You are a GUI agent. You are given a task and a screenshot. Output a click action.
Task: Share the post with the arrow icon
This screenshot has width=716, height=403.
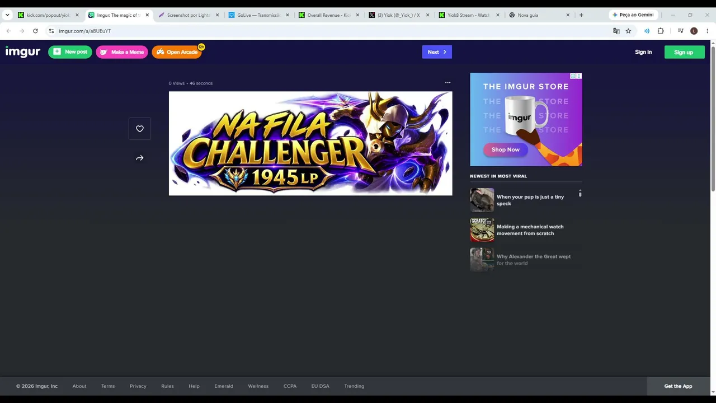pyautogui.click(x=140, y=158)
